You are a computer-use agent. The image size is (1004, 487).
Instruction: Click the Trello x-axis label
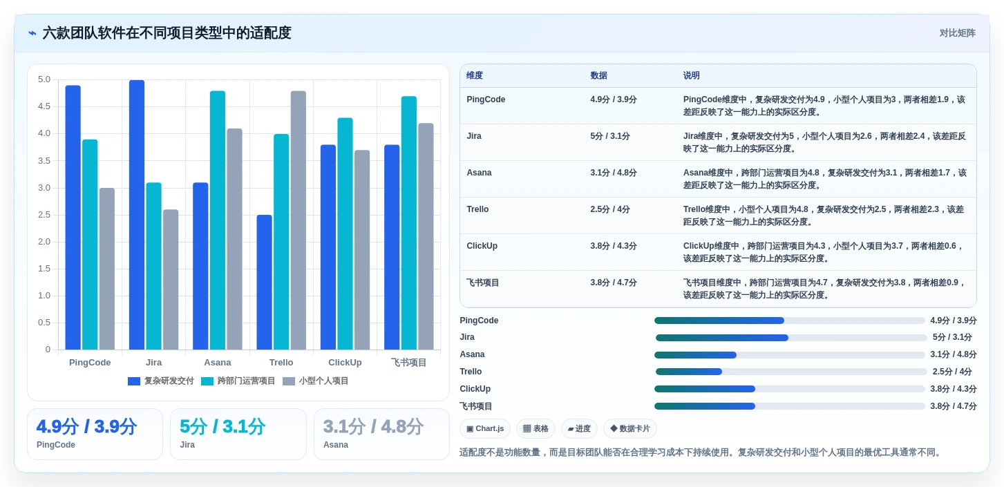tap(281, 363)
